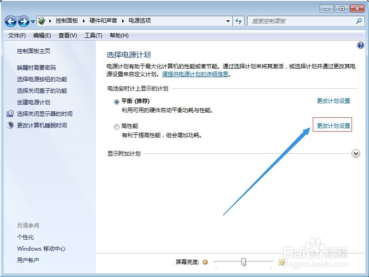The height and width of the screenshot is (277, 369).
Task: Click inside the 搜索控制面板 search field
Action: [300, 21]
